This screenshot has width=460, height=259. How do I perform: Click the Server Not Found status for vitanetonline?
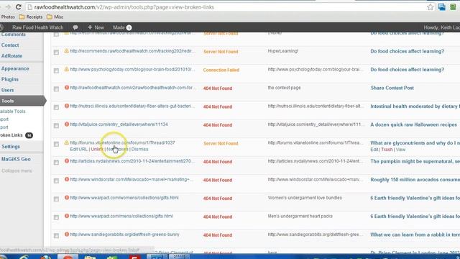click(x=221, y=143)
